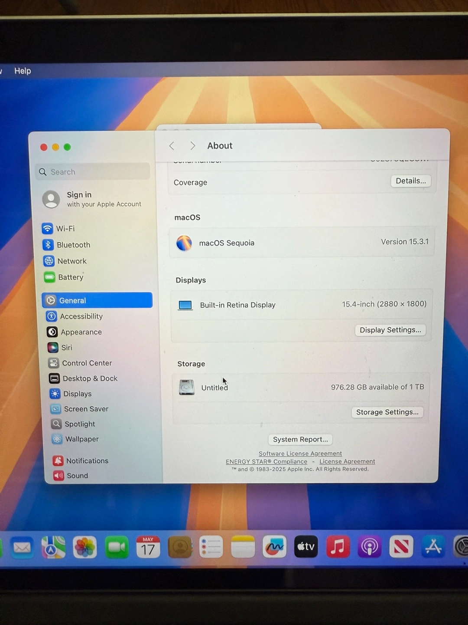Open the Music app in the Dock
The height and width of the screenshot is (625, 468).
tap(338, 546)
